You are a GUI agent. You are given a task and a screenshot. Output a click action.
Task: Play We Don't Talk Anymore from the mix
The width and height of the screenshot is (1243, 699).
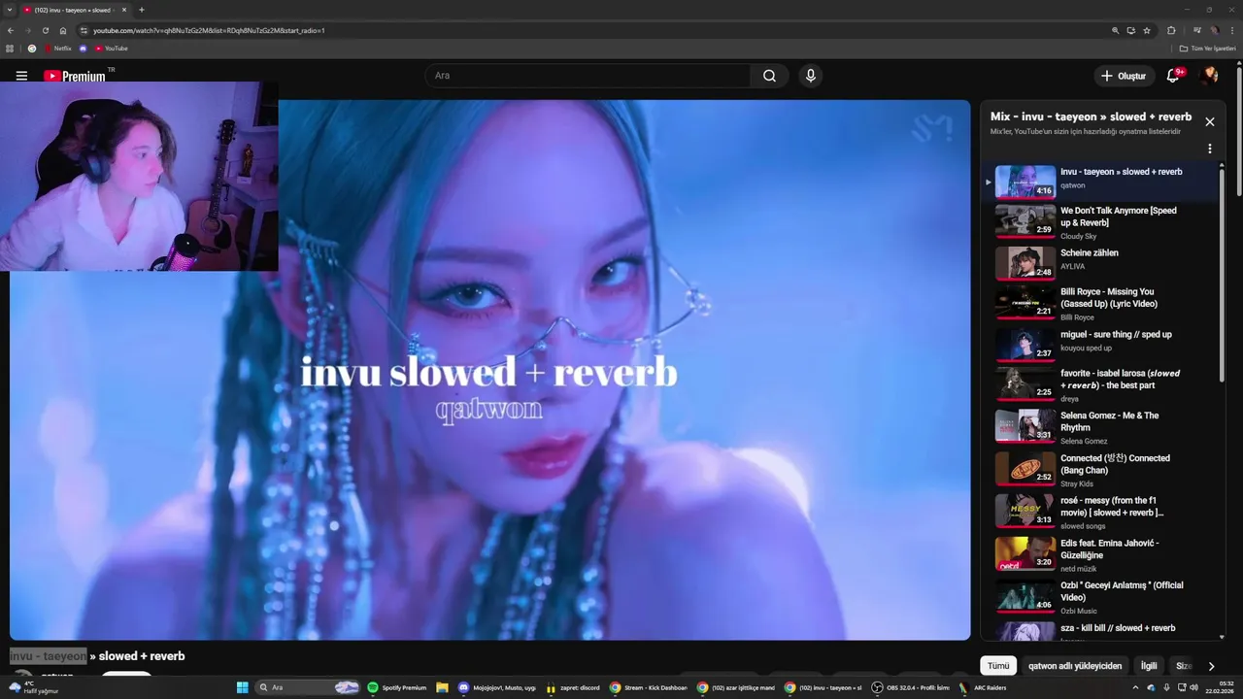1099,221
